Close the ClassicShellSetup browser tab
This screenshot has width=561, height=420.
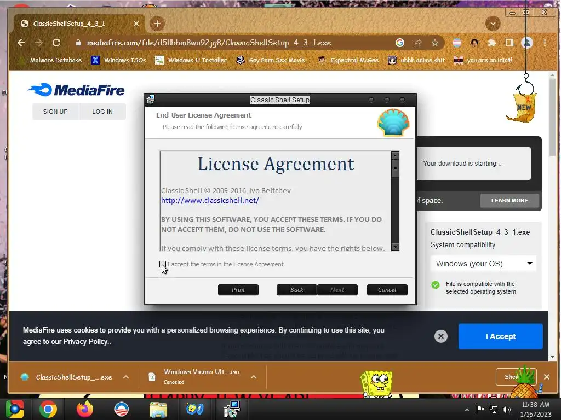click(x=136, y=24)
